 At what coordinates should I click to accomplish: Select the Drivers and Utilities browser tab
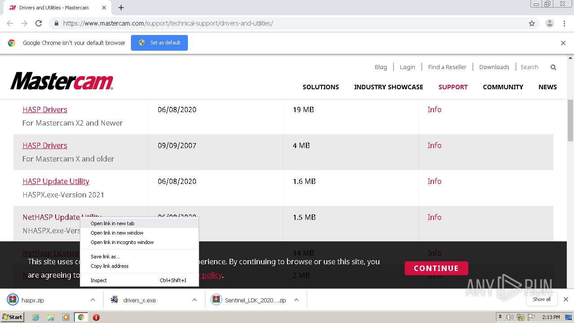[x=58, y=8]
